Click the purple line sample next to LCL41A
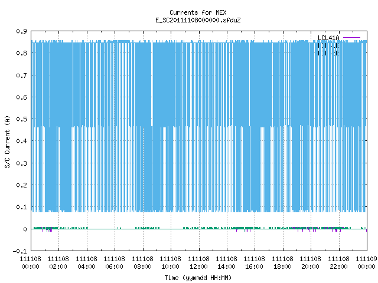Screen dimensions: 378x283 coord(351,38)
